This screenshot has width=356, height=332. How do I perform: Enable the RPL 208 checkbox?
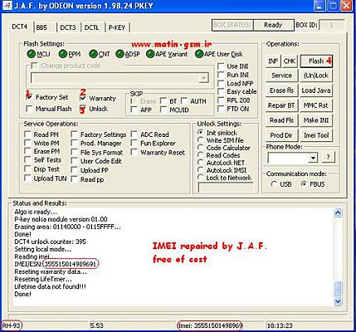click(221, 100)
